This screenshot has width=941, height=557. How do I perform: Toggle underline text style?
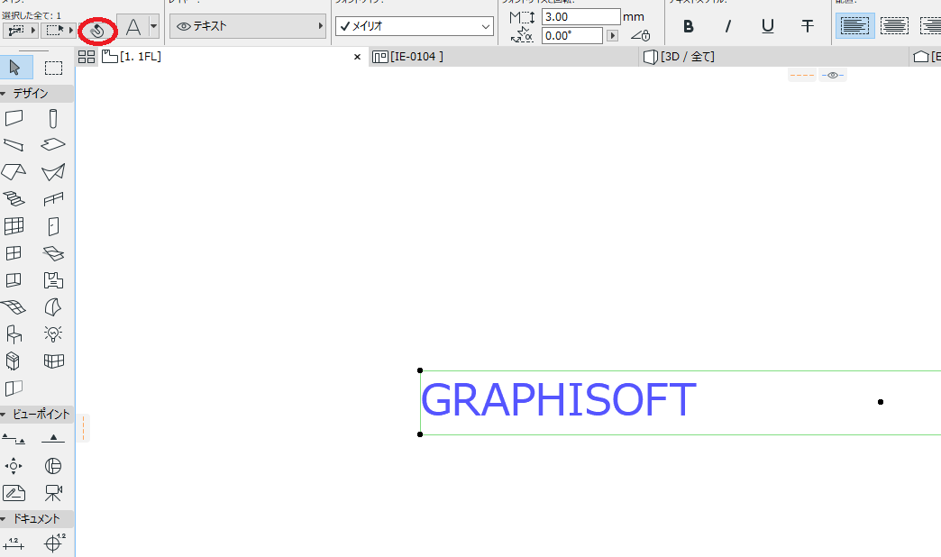click(768, 26)
